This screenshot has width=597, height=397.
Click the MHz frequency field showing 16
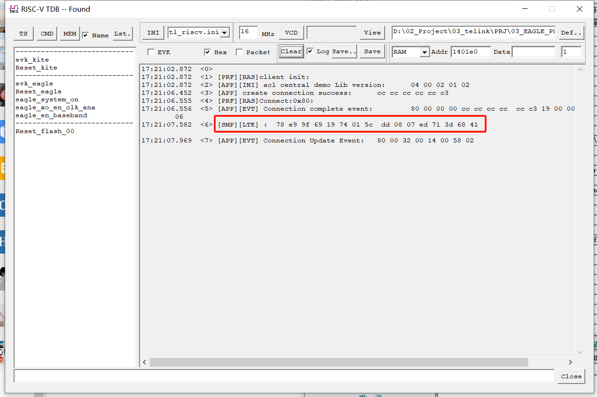pyautogui.click(x=248, y=32)
